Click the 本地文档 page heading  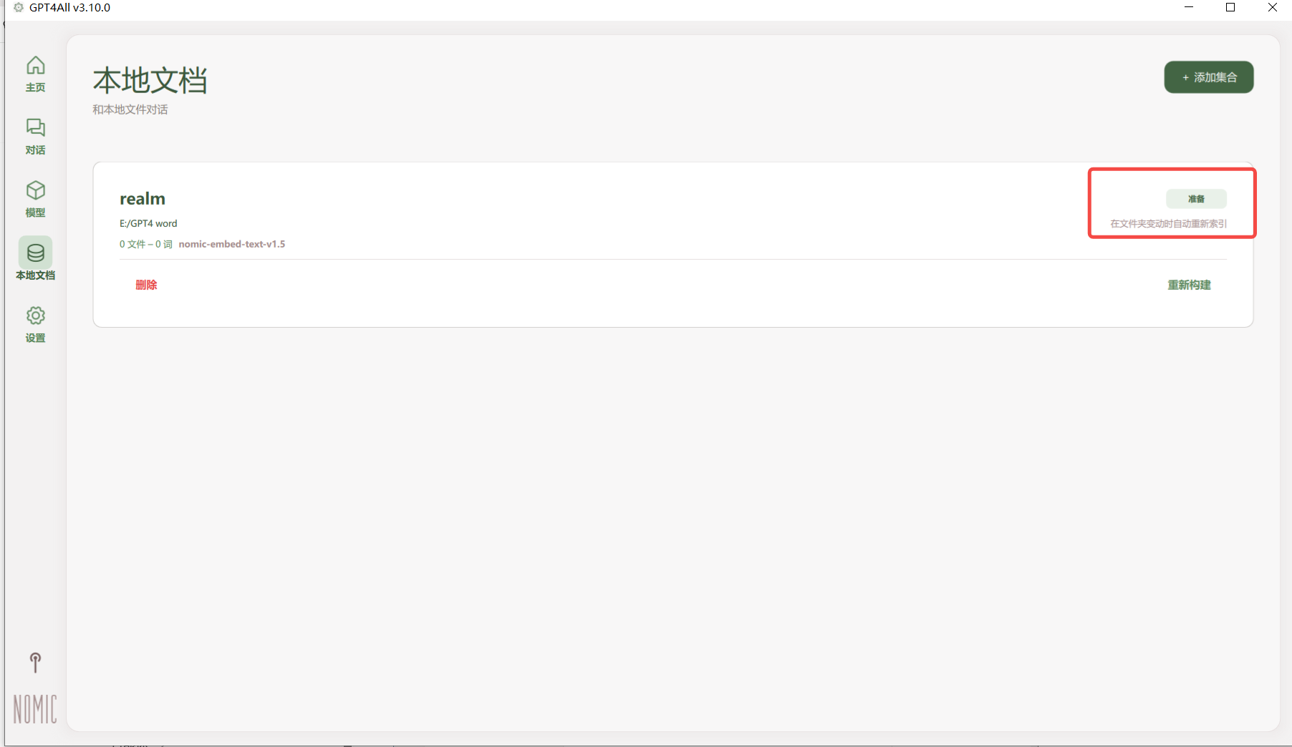coord(150,81)
